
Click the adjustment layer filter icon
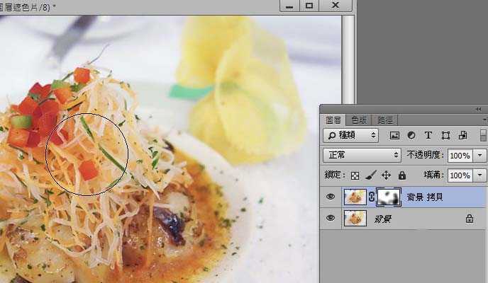(411, 135)
